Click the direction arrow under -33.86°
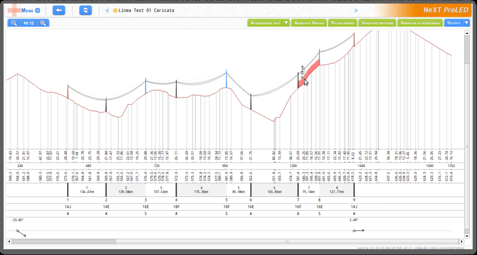477x255 pixels. point(21,233)
